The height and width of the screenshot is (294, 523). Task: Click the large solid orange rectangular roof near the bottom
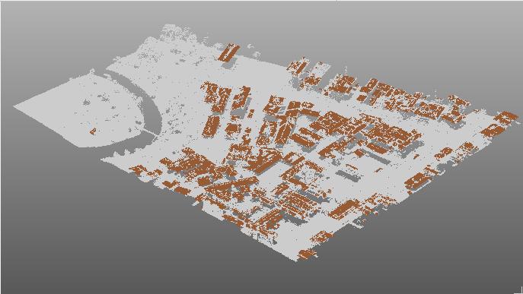click(x=343, y=209)
